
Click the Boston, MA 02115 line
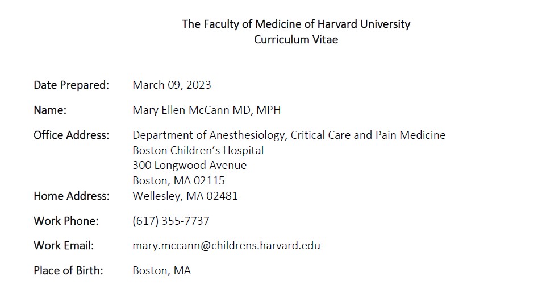(x=178, y=181)
